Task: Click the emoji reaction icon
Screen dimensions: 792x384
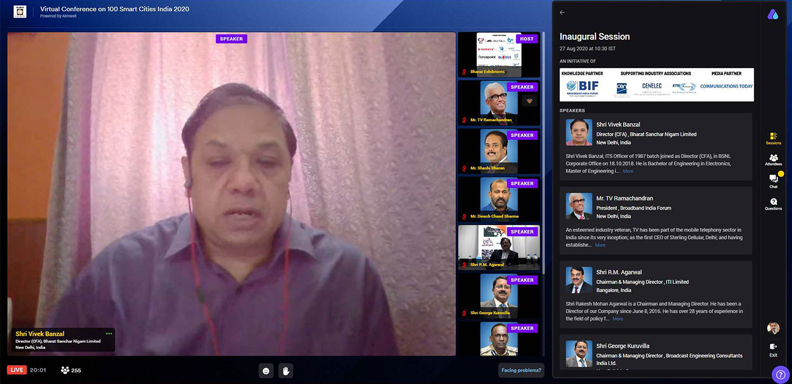Action: [x=266, y=371]
